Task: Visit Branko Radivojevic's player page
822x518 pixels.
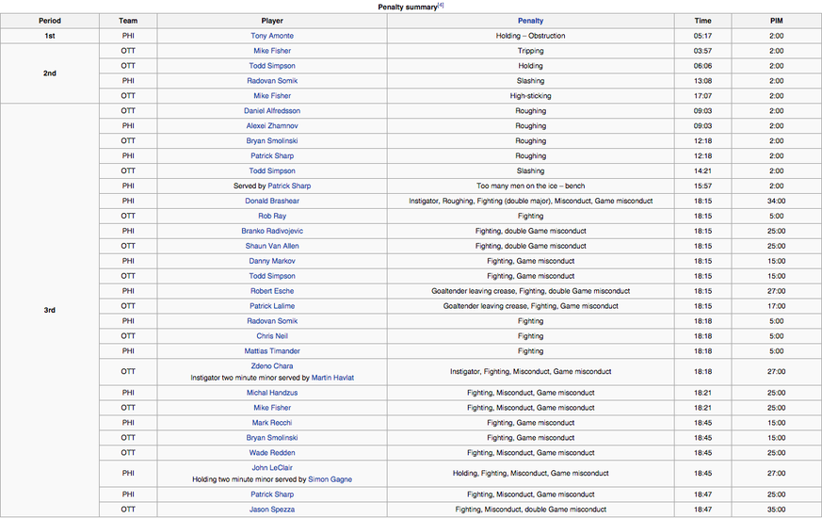Action: coord(272,231)
